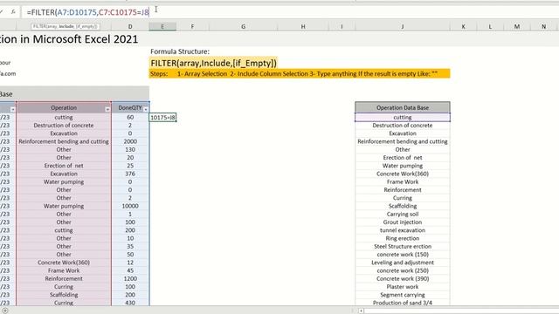The height and width of the screenshot is (314, 559).
Task: Select 'Plaster work' cell
Action: tap(403, 287)
